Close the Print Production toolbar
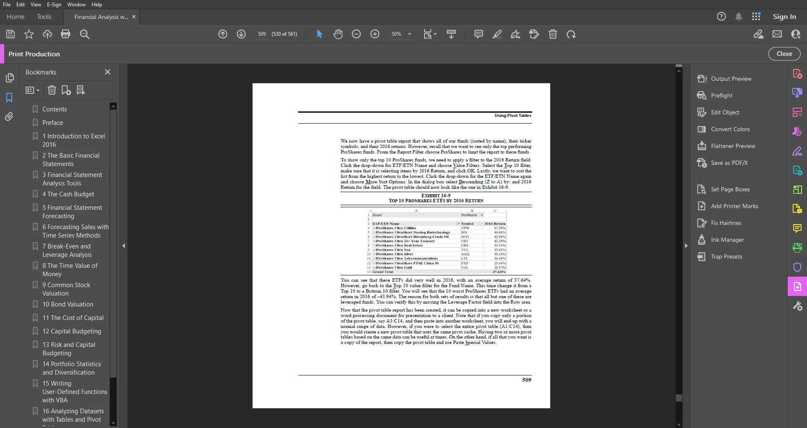807x428 pixels. click(x=784, y=54)
